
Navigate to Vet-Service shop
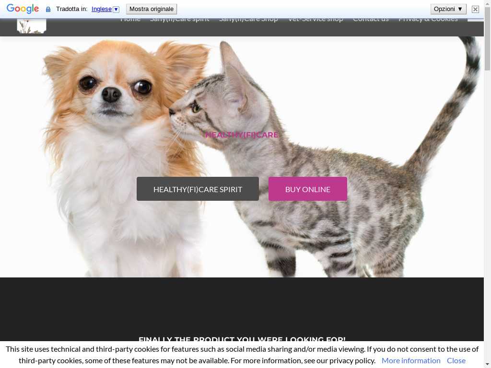coord(315,20)
